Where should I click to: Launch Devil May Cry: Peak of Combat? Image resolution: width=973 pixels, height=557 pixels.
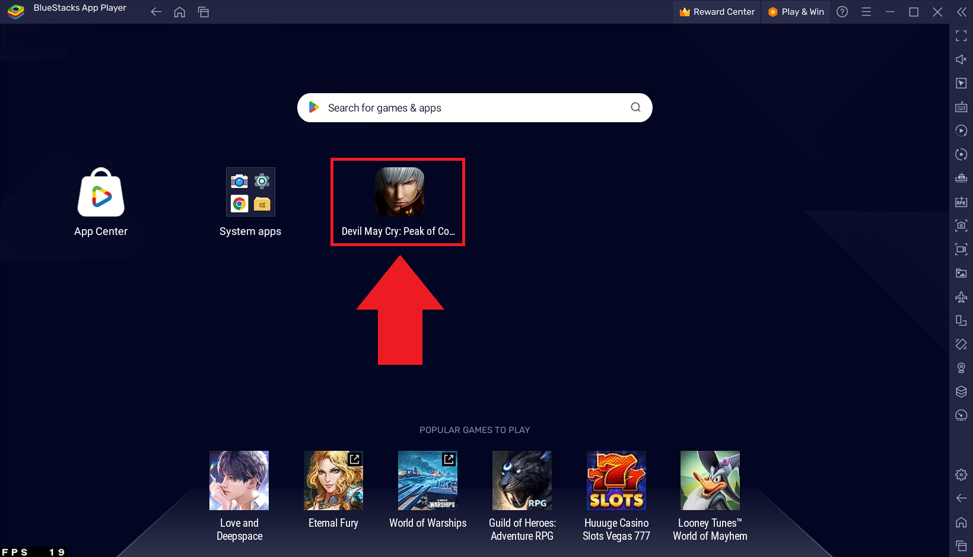click(398, 202)
